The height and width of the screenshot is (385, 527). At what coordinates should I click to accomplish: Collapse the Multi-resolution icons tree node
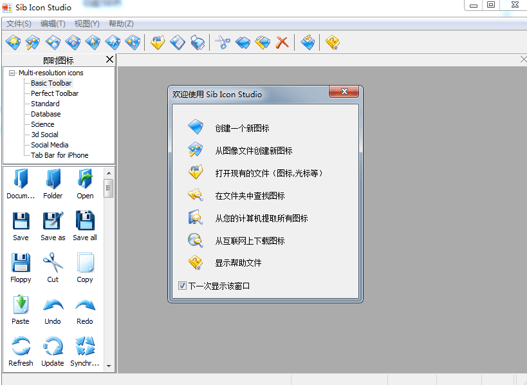tap(12, 73)
